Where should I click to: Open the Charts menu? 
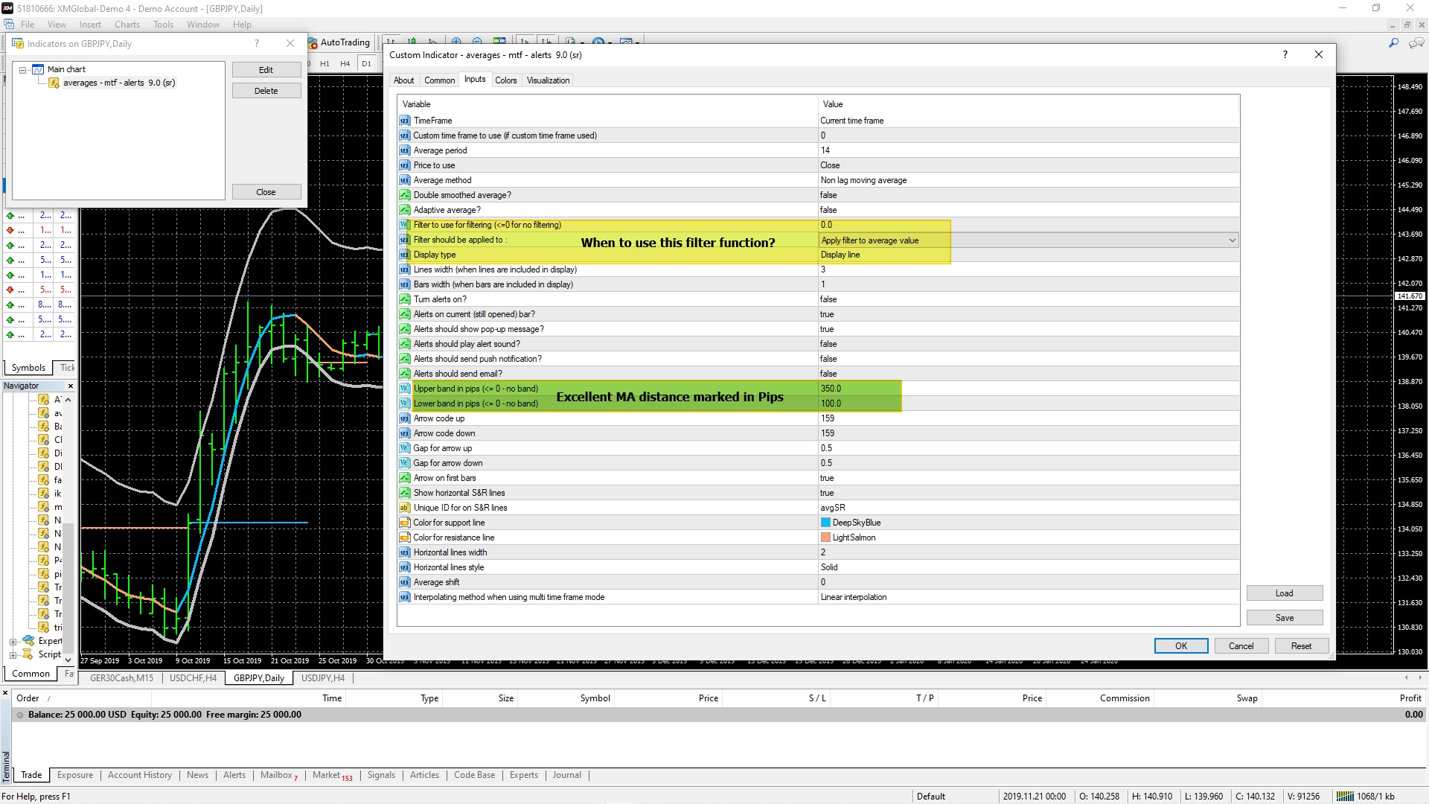pyautogui.click(x=127, y=25)
